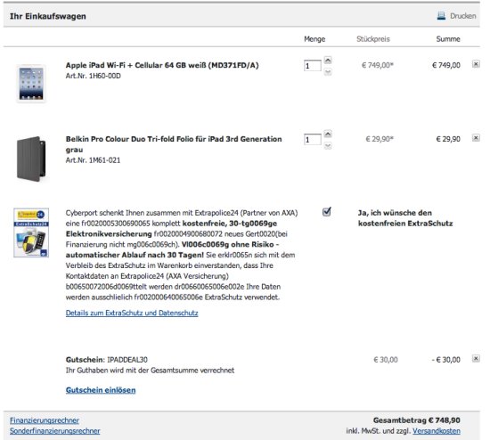Image resolution: width=490 pixels, height=440 pixels.
Task: Decrease the Belkin Folio quantity with the down arrow
Action: click(328, 146)
